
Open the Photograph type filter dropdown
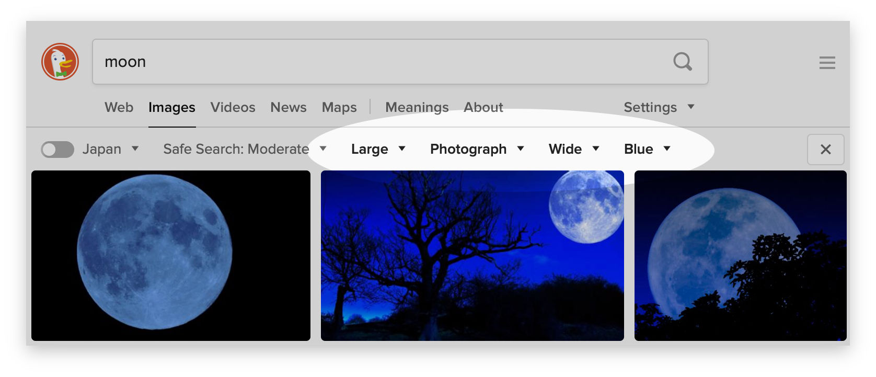(x=477, y=149)
